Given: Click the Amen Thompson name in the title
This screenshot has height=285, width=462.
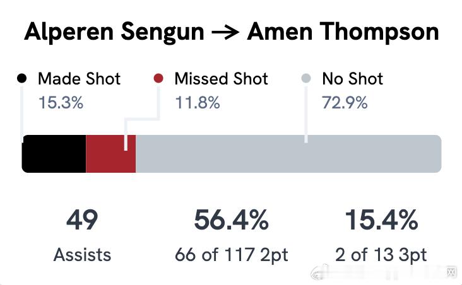Looking at the screenshot, I should (x=343, y=33).
